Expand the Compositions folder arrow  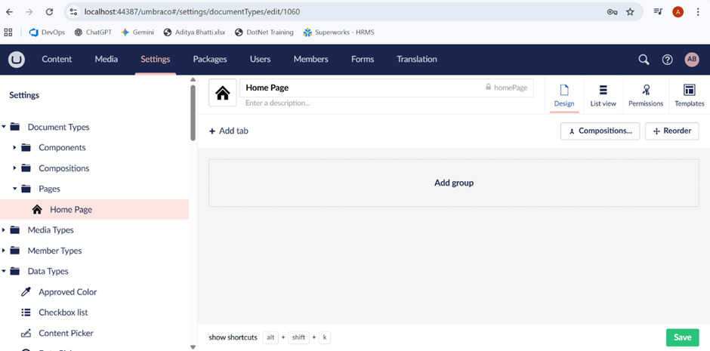[15, 168]
